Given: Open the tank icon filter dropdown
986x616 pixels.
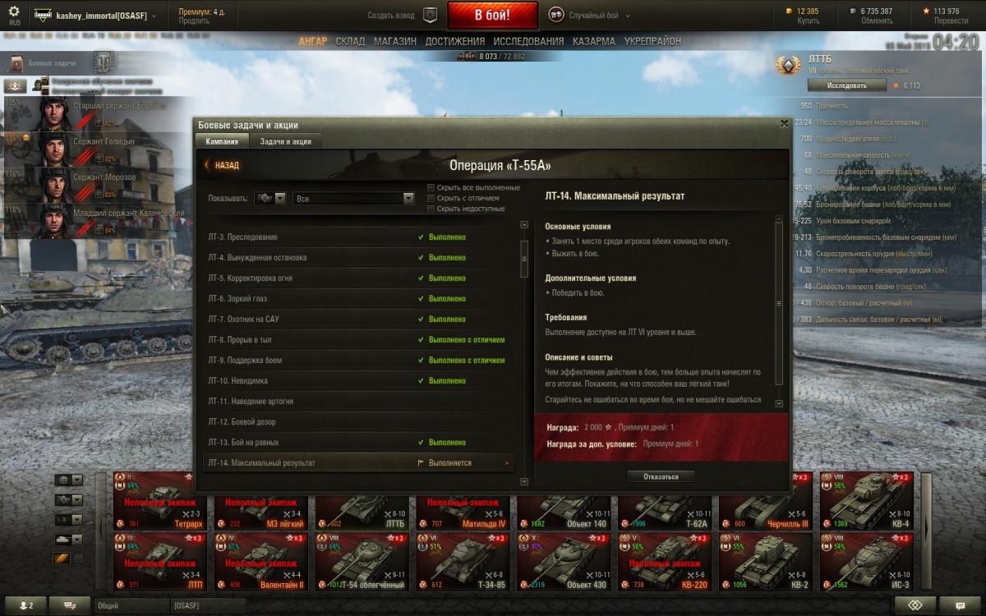Looking at the screenshot, I should (x=68, y=540).
